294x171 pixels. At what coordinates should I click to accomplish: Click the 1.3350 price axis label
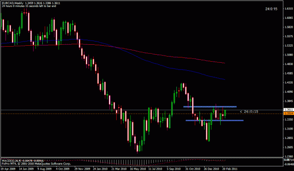tap(289, 119)
